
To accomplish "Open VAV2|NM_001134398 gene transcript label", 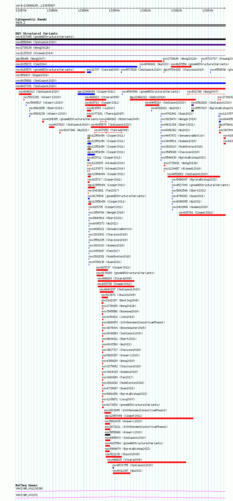I will click(29, 488).
